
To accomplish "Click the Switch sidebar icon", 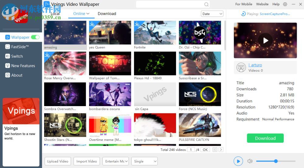I will (x=8, y=56).
